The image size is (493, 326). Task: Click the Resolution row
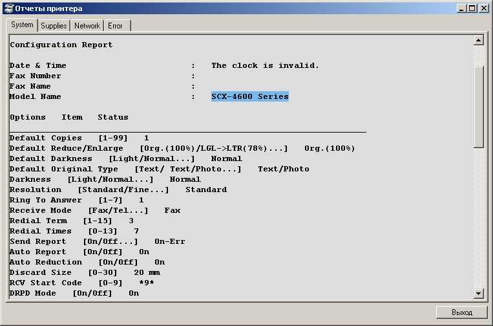(x=118, y=190)
